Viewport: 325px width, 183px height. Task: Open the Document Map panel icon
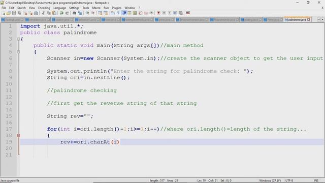135,13
